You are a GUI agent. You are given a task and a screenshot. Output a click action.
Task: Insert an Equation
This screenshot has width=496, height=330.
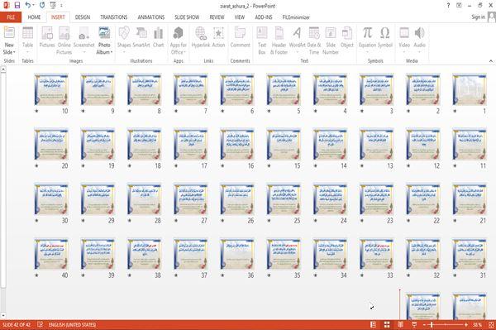[x=367, y=41]
